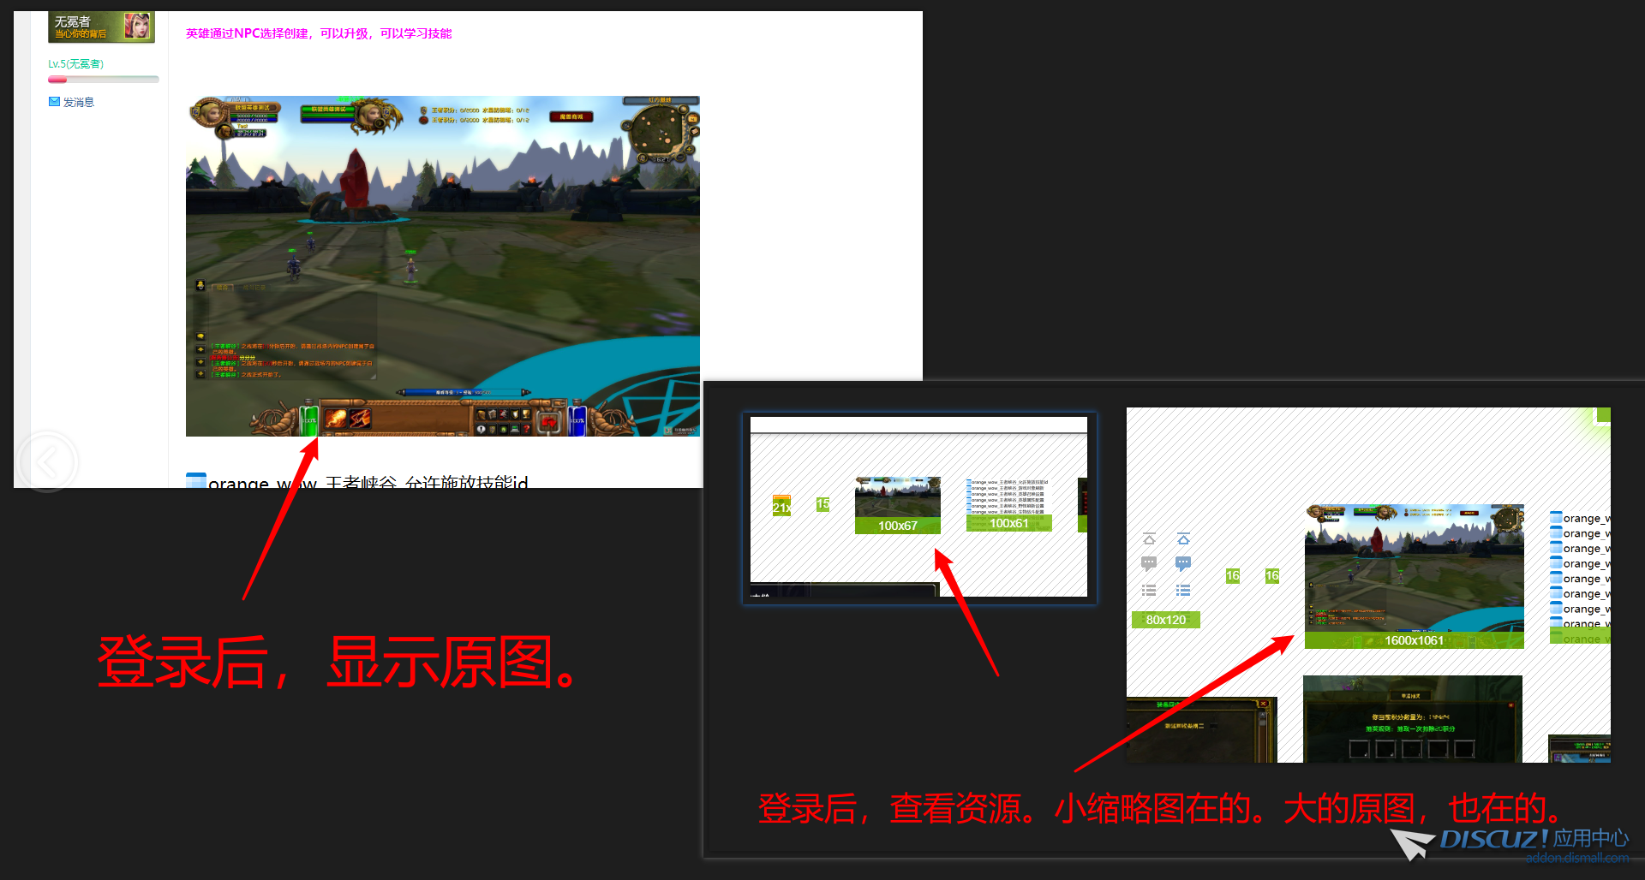The width and height of the screenshot is (1645, 880).
Task: Click the red arrow icon right of action bar
Action: click(549, 420)
